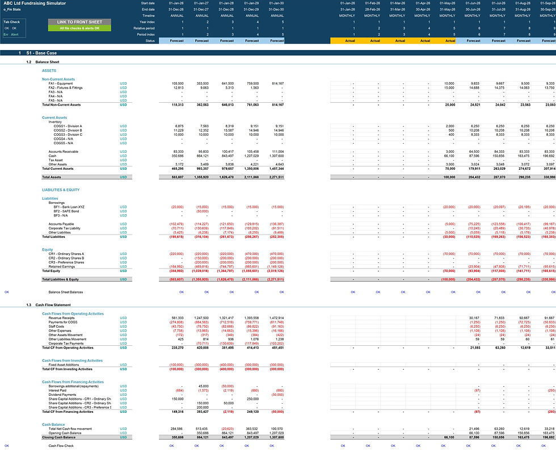The width and height of the screenshot is (556, 452).
Task: Select the monthly end date 28-Feb-26
Action: click(x=372, y=10)
